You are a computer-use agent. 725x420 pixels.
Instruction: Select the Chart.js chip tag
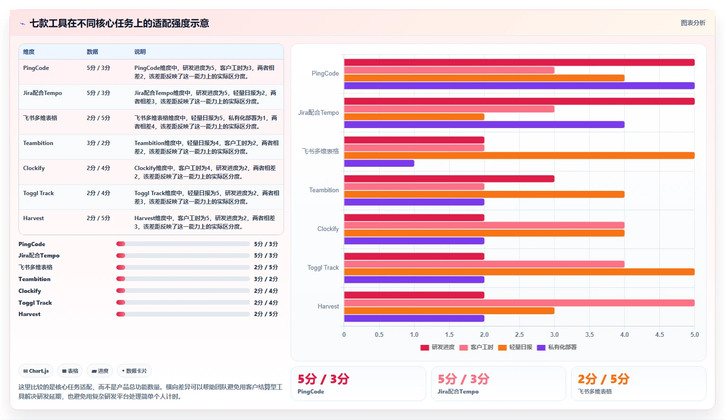pos(36,371)
